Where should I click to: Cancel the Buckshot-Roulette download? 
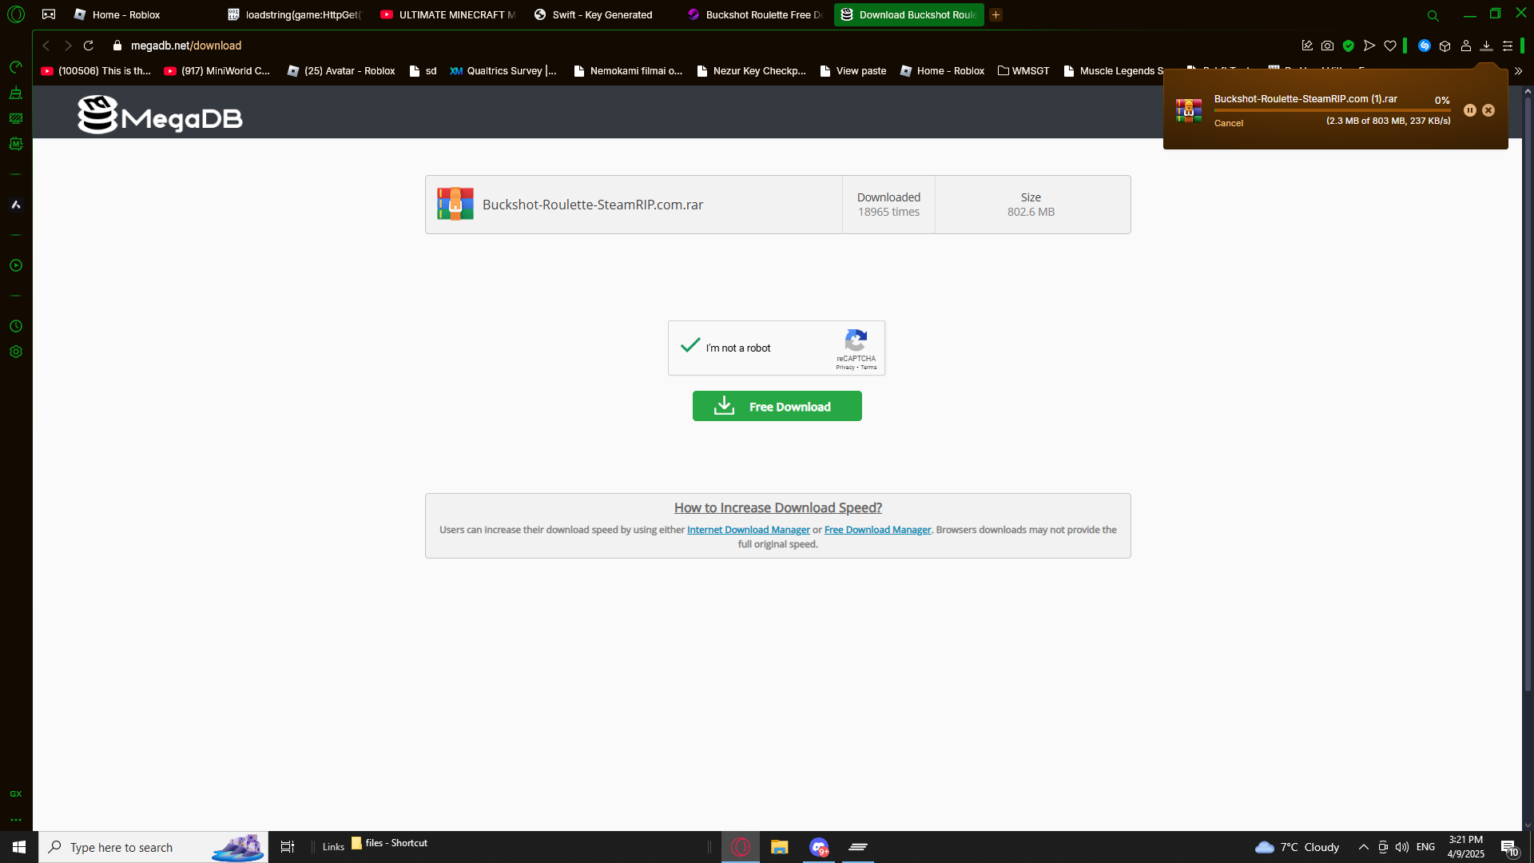pos(1229,123)
